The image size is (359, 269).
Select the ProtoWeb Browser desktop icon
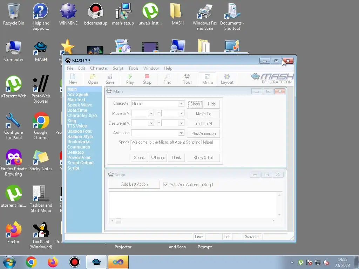point(41,89)
